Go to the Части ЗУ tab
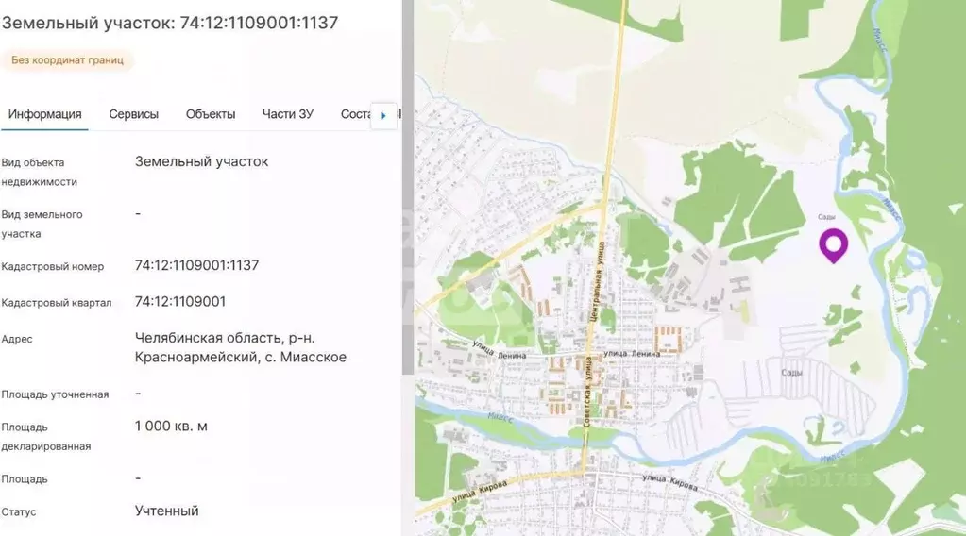 (x=287, y=114)
